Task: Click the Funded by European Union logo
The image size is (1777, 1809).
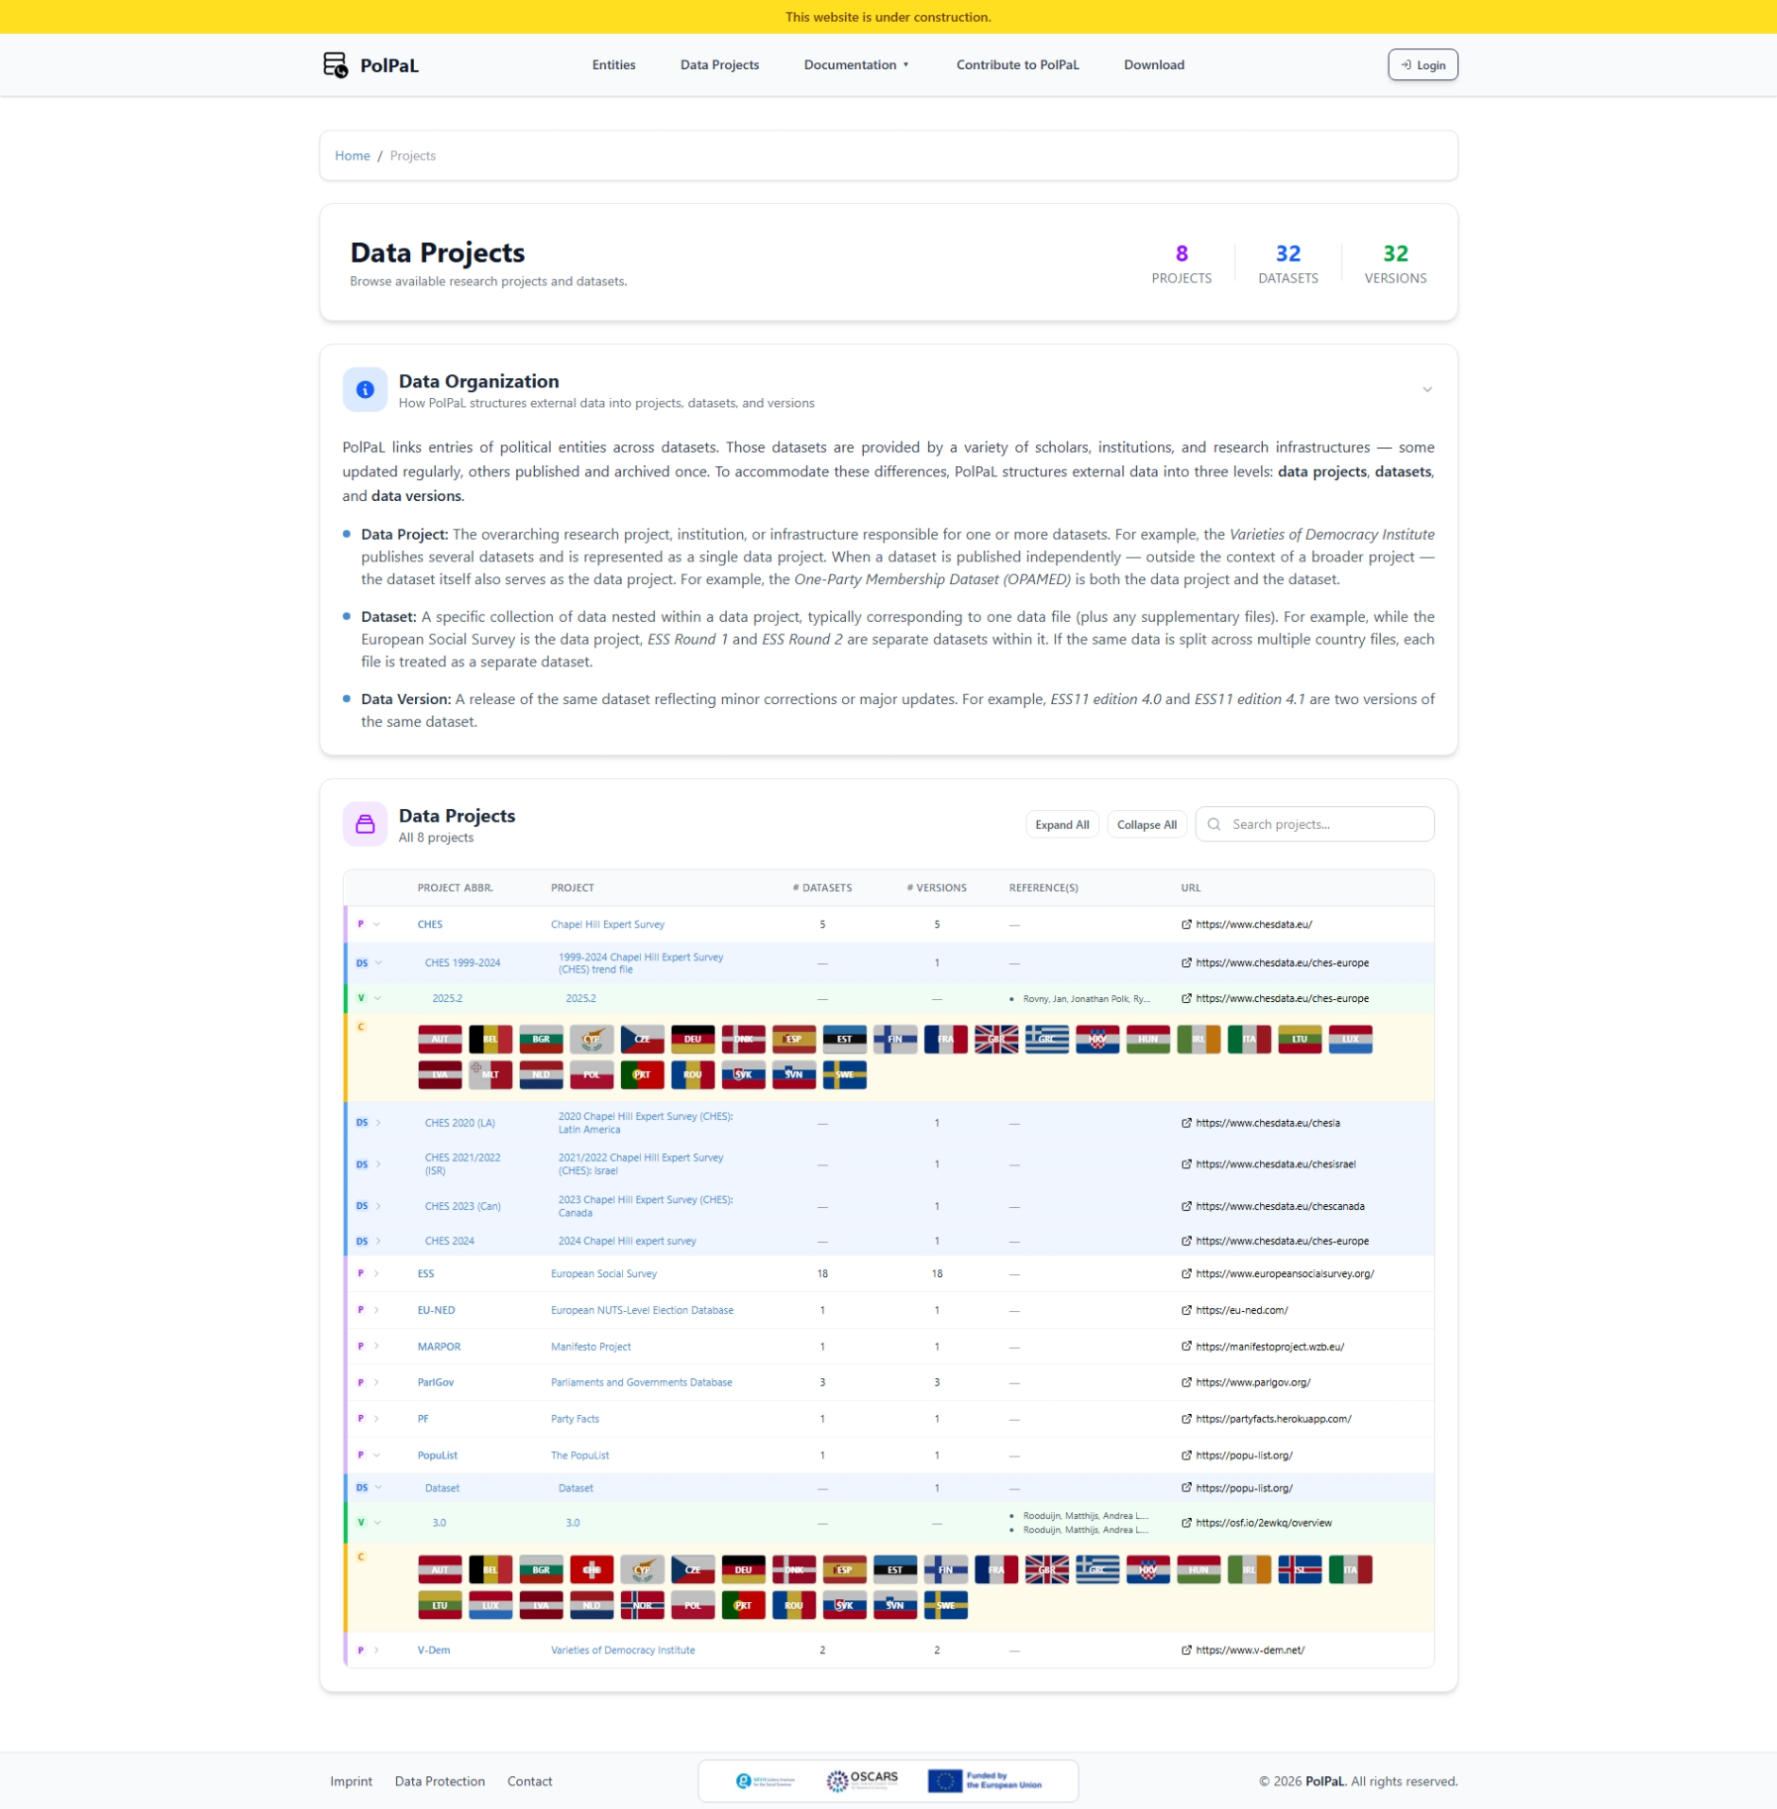Action: [985, 1780]
